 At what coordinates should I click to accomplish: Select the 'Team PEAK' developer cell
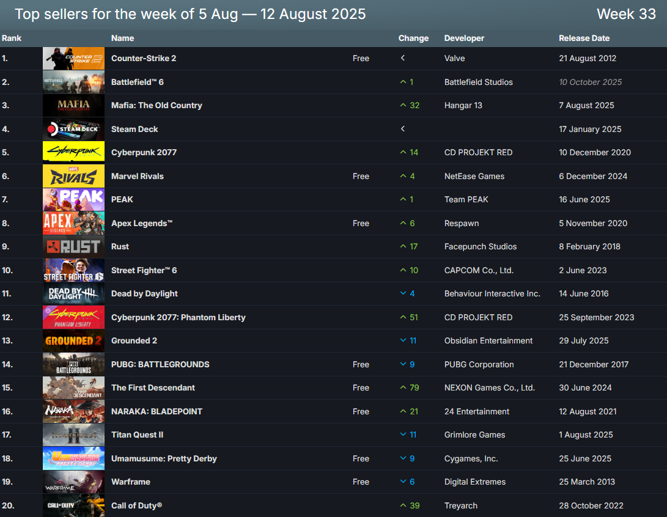point(466,199)
